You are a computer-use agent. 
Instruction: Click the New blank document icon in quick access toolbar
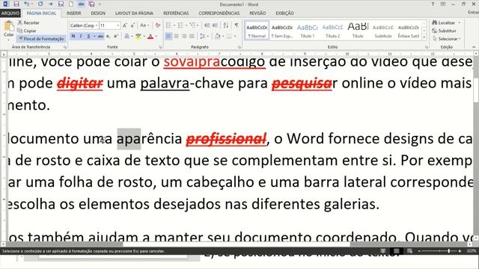tap(71, 4)
